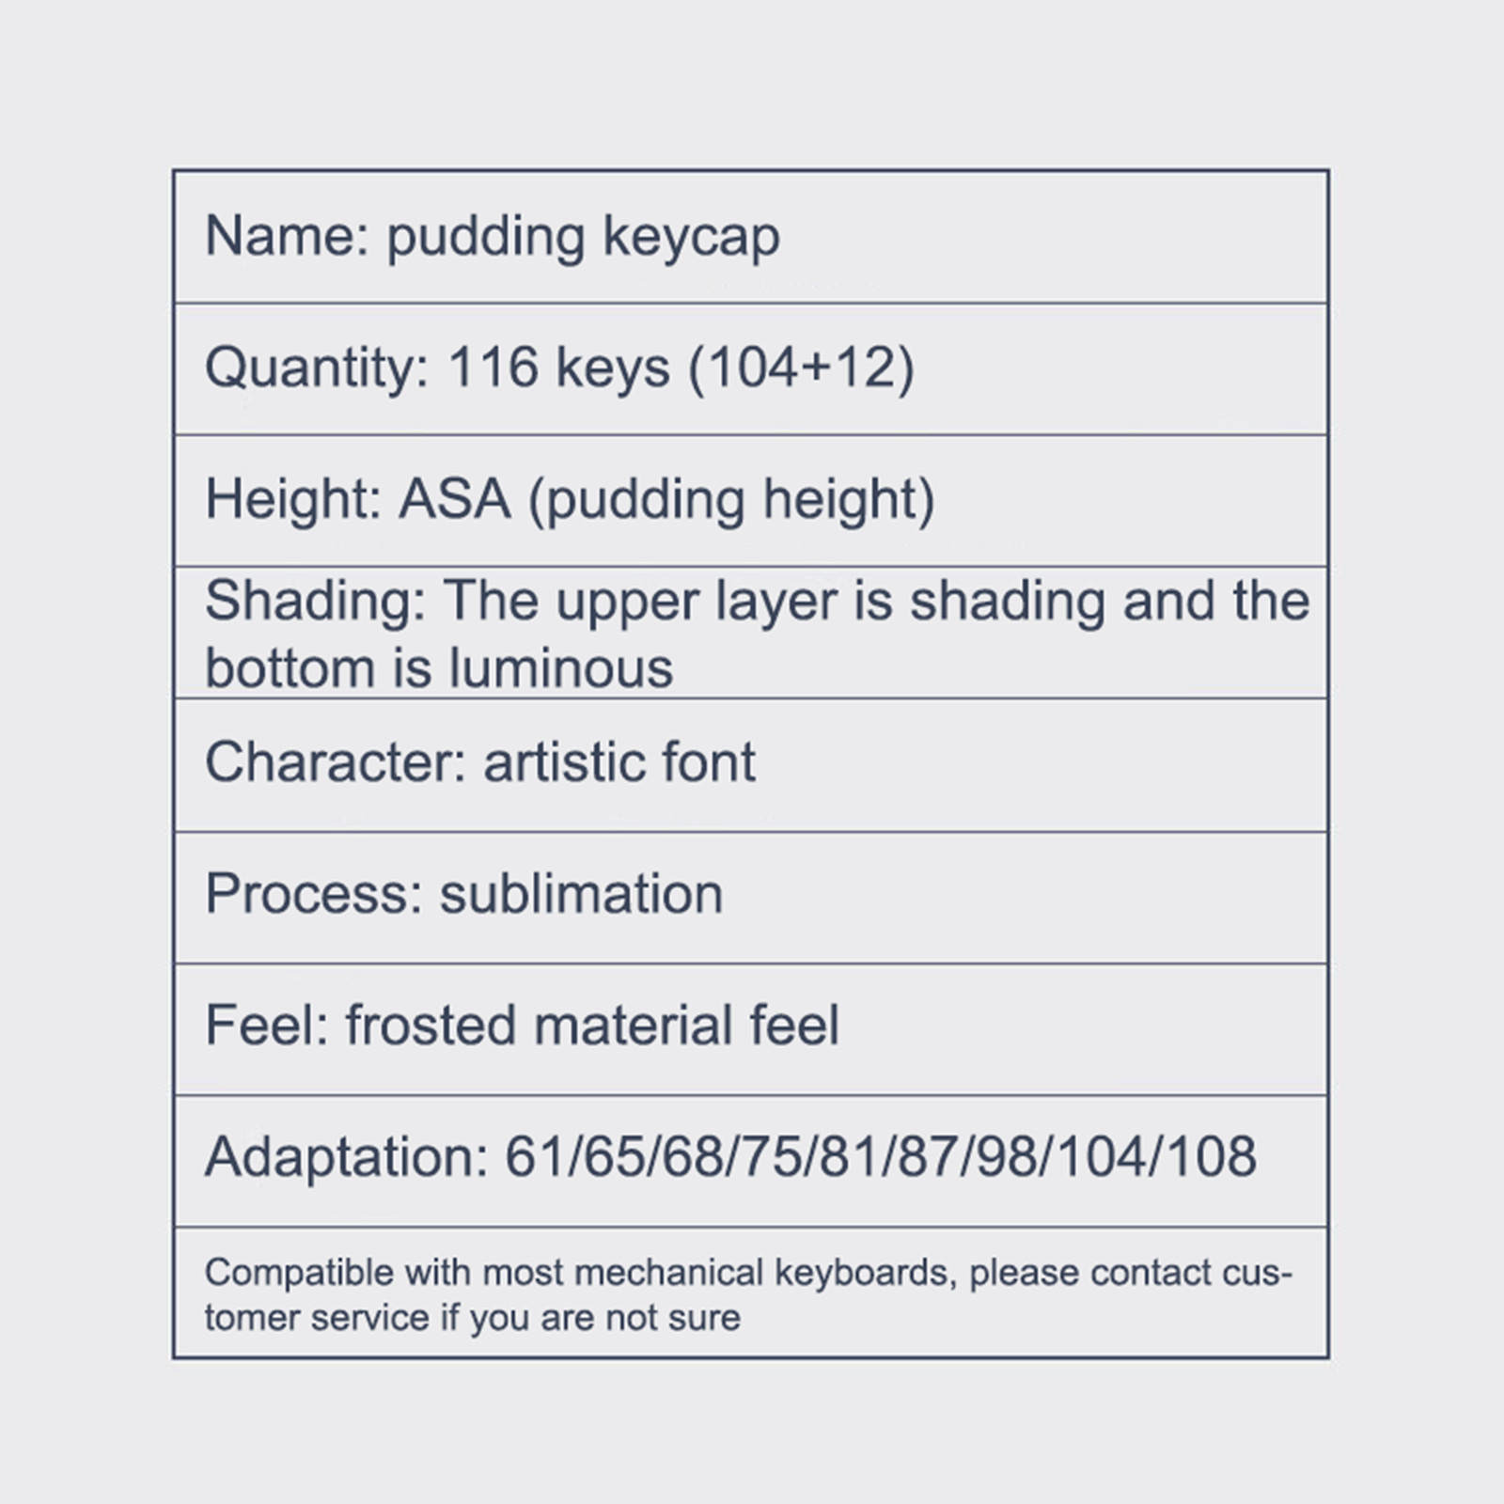Click the "bottom is luminous" line
Screen dimensions: 1504x1504
click(439, 668)
